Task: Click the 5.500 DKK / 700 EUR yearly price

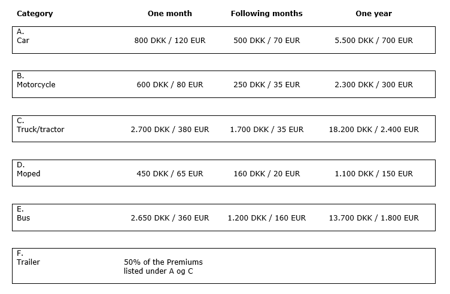Action: pyautogui.click(x=373, y=41)
